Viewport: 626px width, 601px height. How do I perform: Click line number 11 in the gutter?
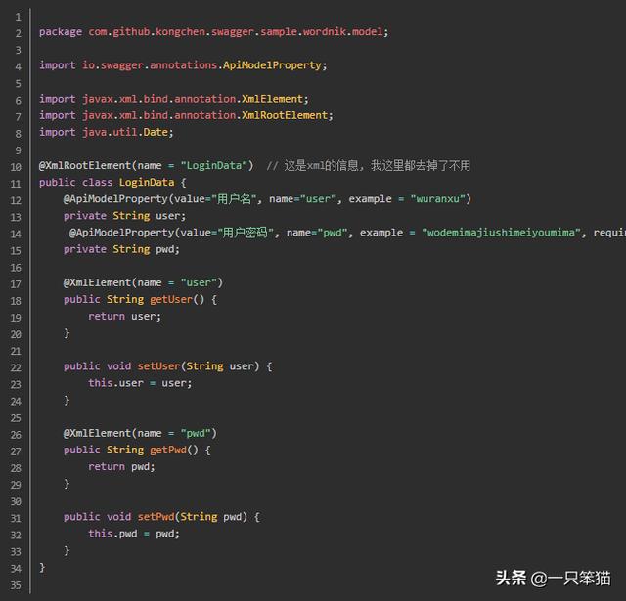coord(16,184)
